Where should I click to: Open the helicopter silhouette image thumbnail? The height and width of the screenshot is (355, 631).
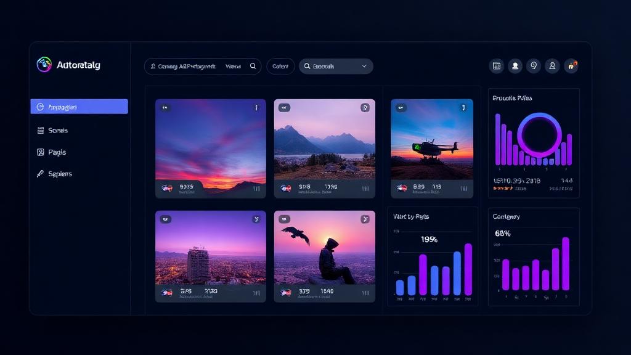pos(432,139)
